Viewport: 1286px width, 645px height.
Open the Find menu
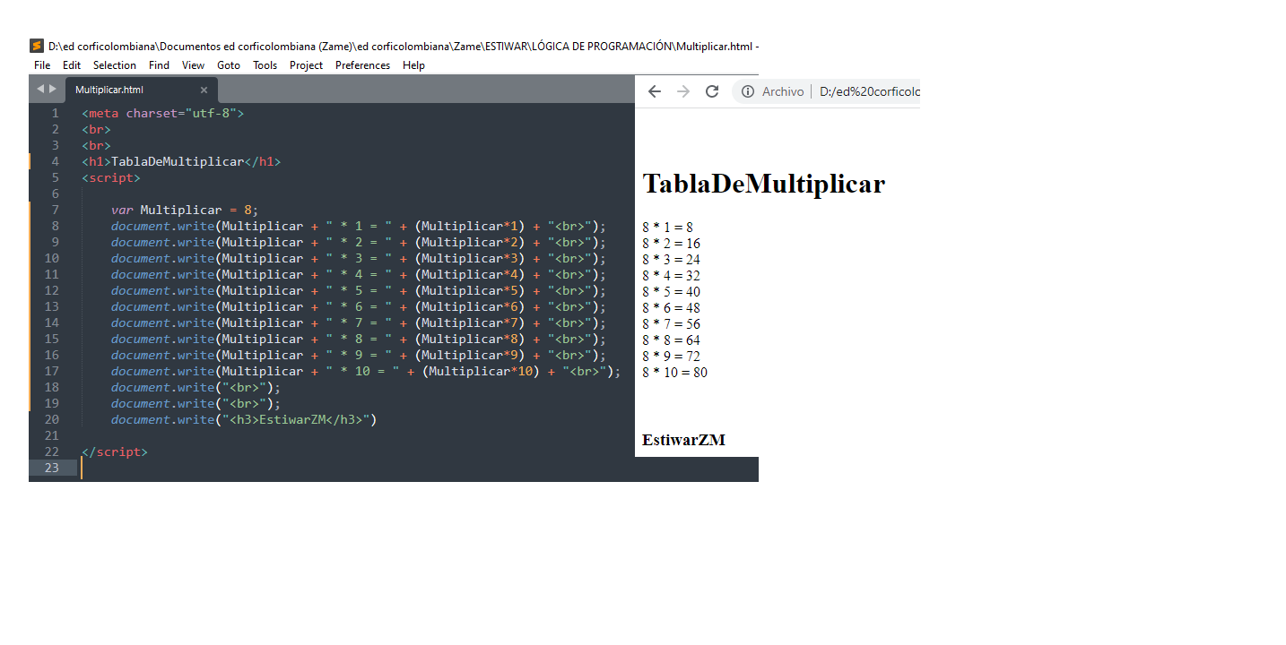[159, 65]
